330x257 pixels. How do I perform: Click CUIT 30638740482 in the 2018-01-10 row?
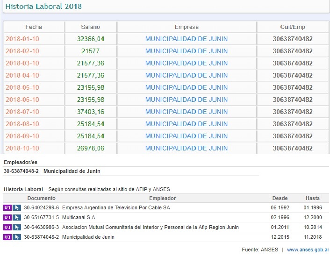(293, 39)
